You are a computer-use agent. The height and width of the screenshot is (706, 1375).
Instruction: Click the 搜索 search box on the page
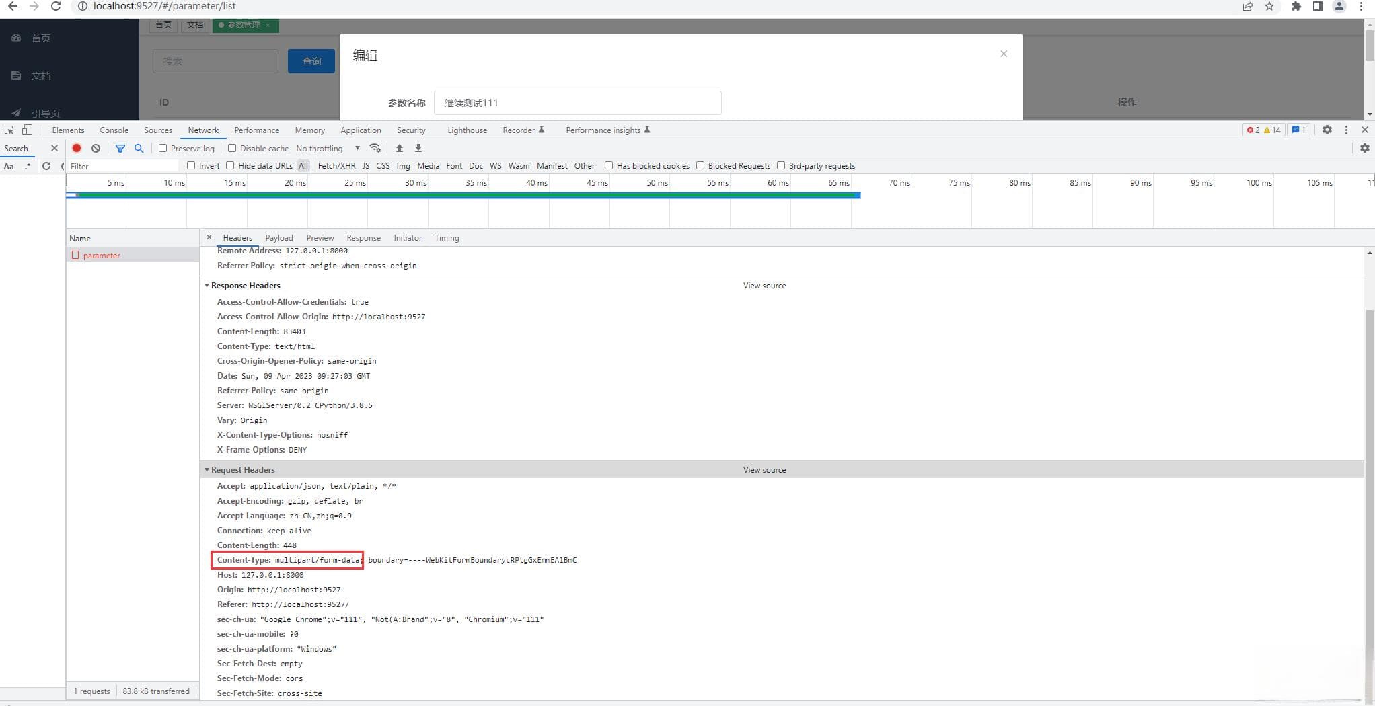pos(215,61)
